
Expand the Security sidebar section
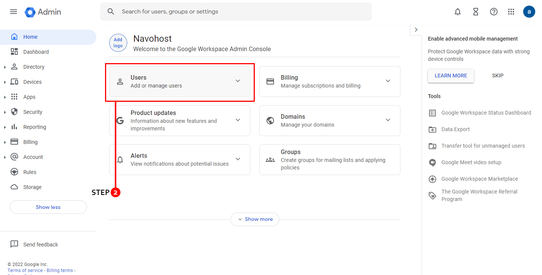click(5, 112)
